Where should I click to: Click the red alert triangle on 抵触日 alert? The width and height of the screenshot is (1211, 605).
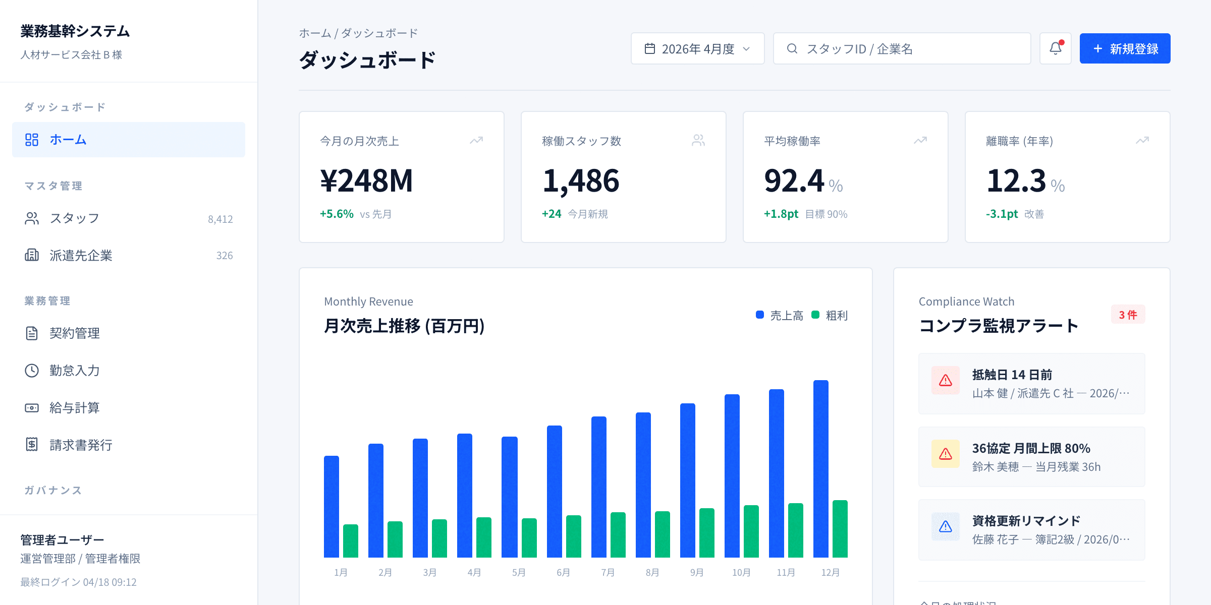click(945, 381)
